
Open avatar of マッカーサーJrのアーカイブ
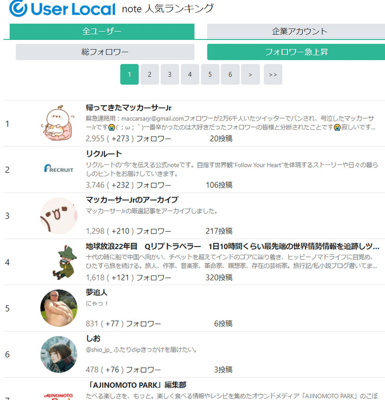(x=59, y=216)
